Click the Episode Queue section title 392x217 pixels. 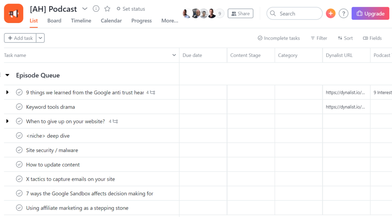[38, 75]
